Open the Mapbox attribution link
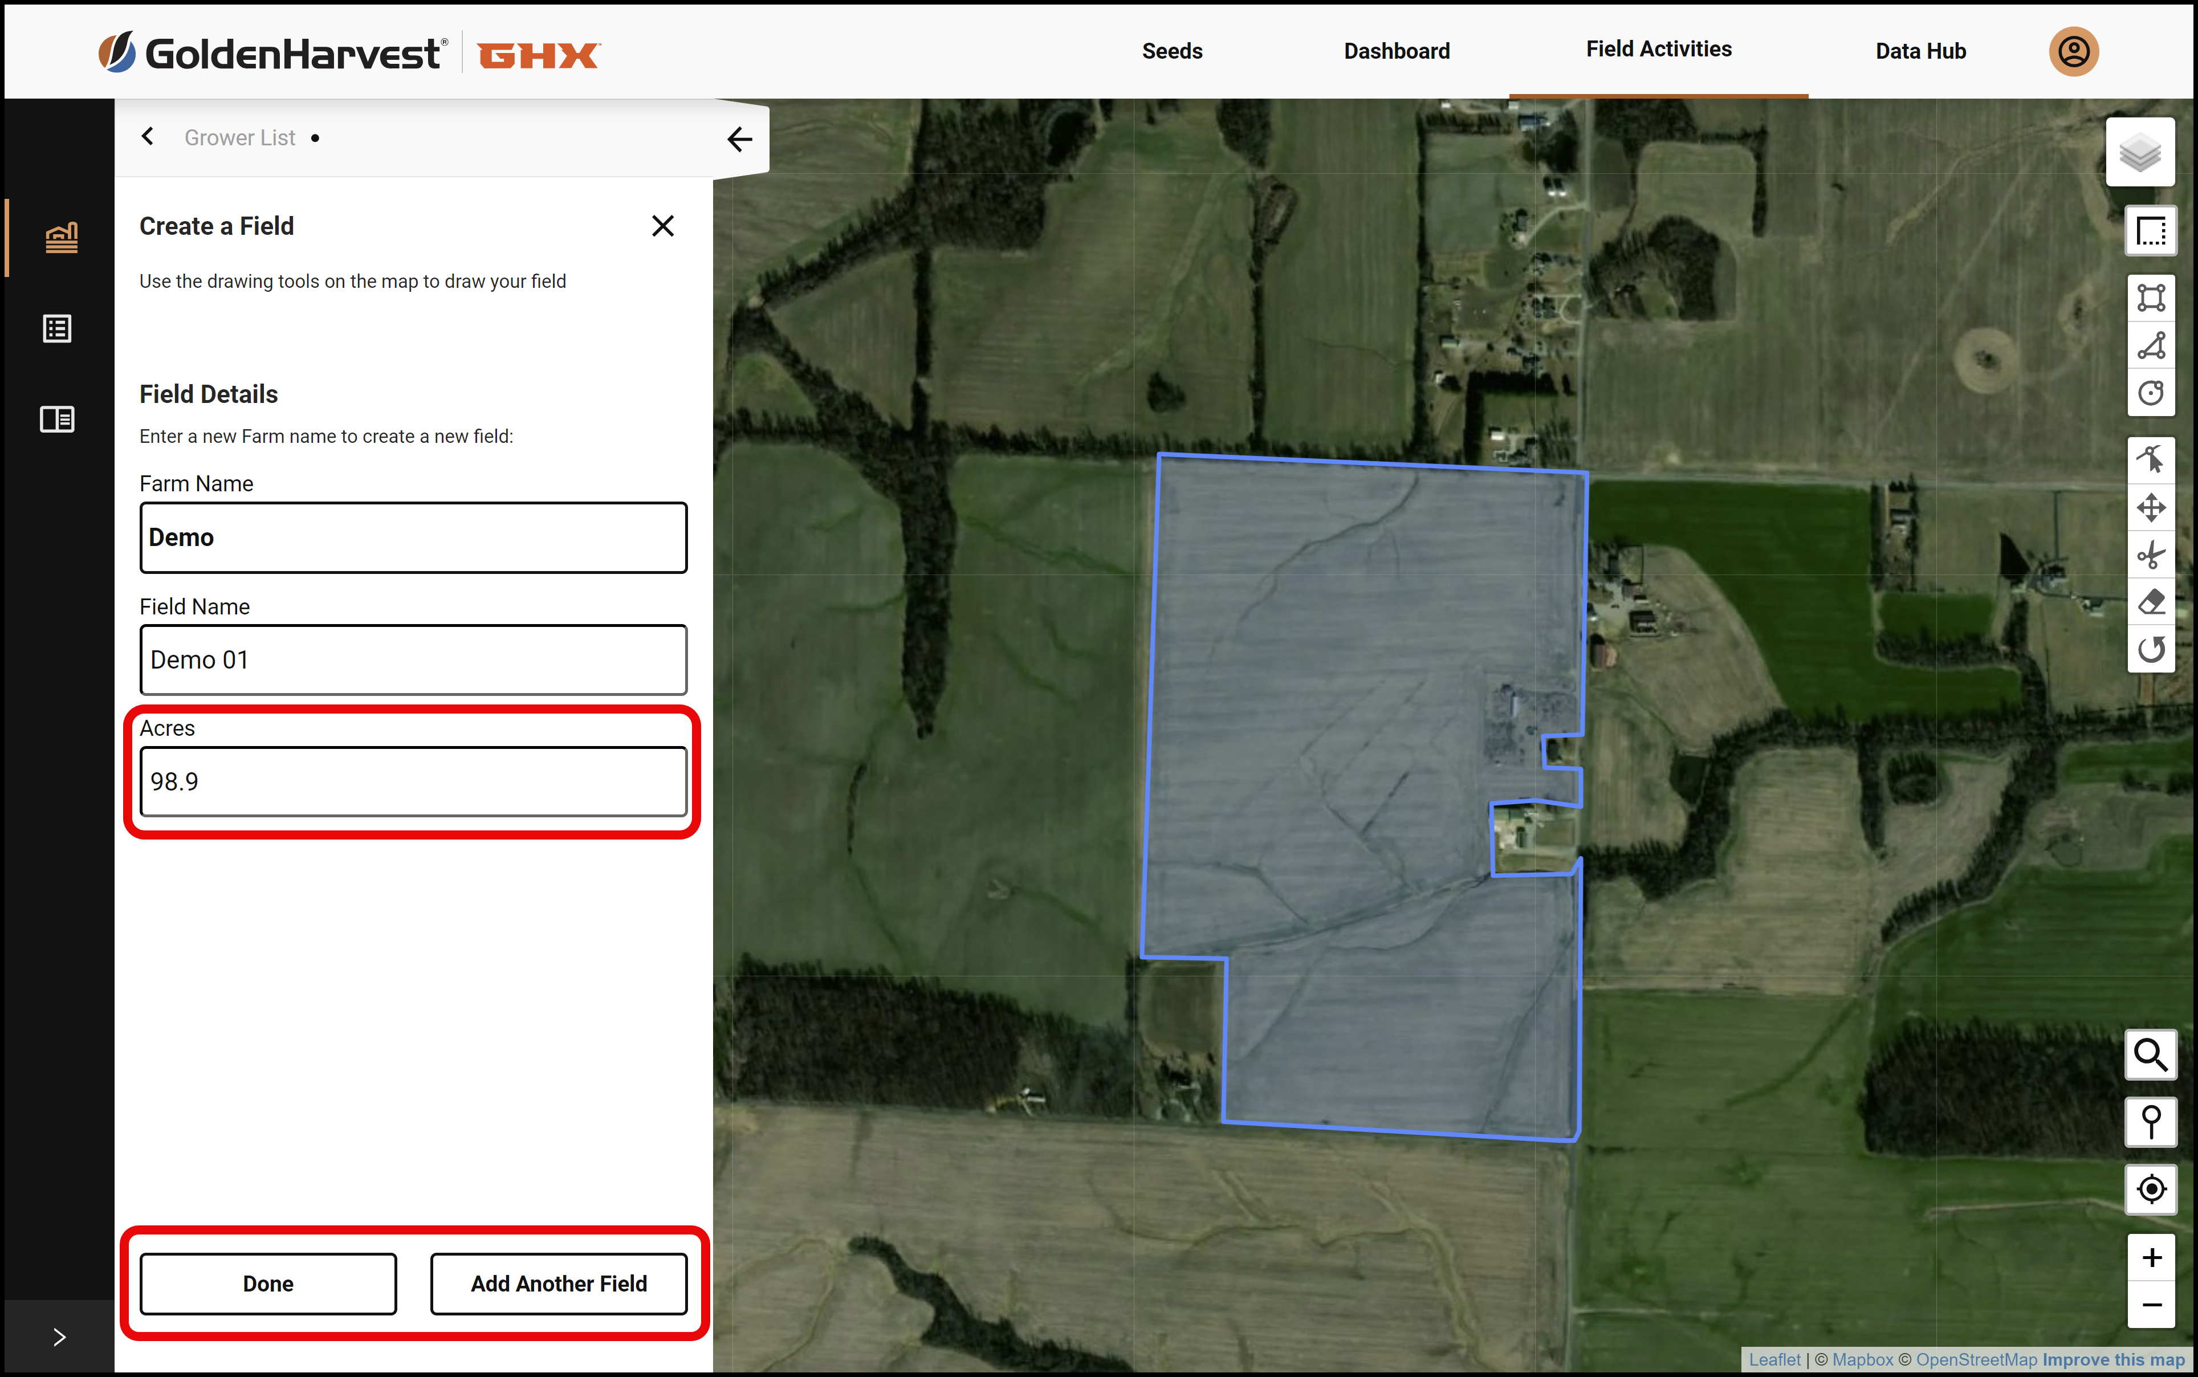 point(1863,1359)
